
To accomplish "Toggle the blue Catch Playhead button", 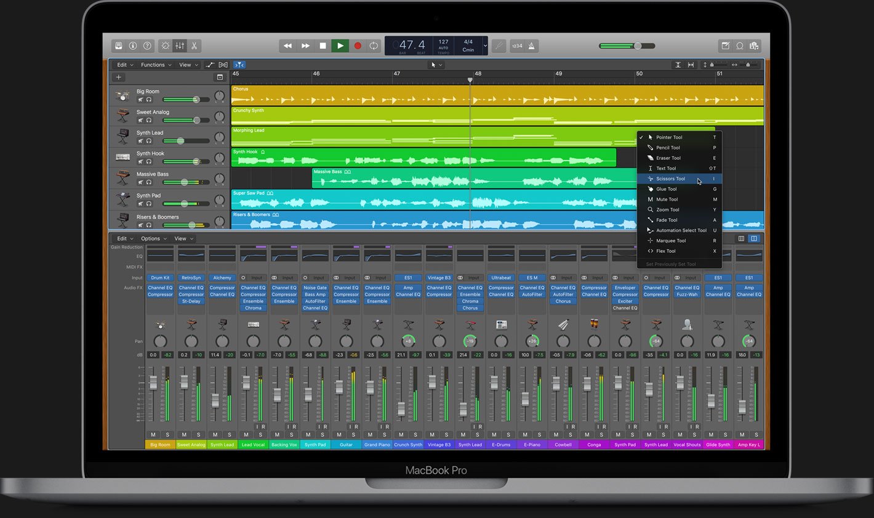I will pos(239,65).
